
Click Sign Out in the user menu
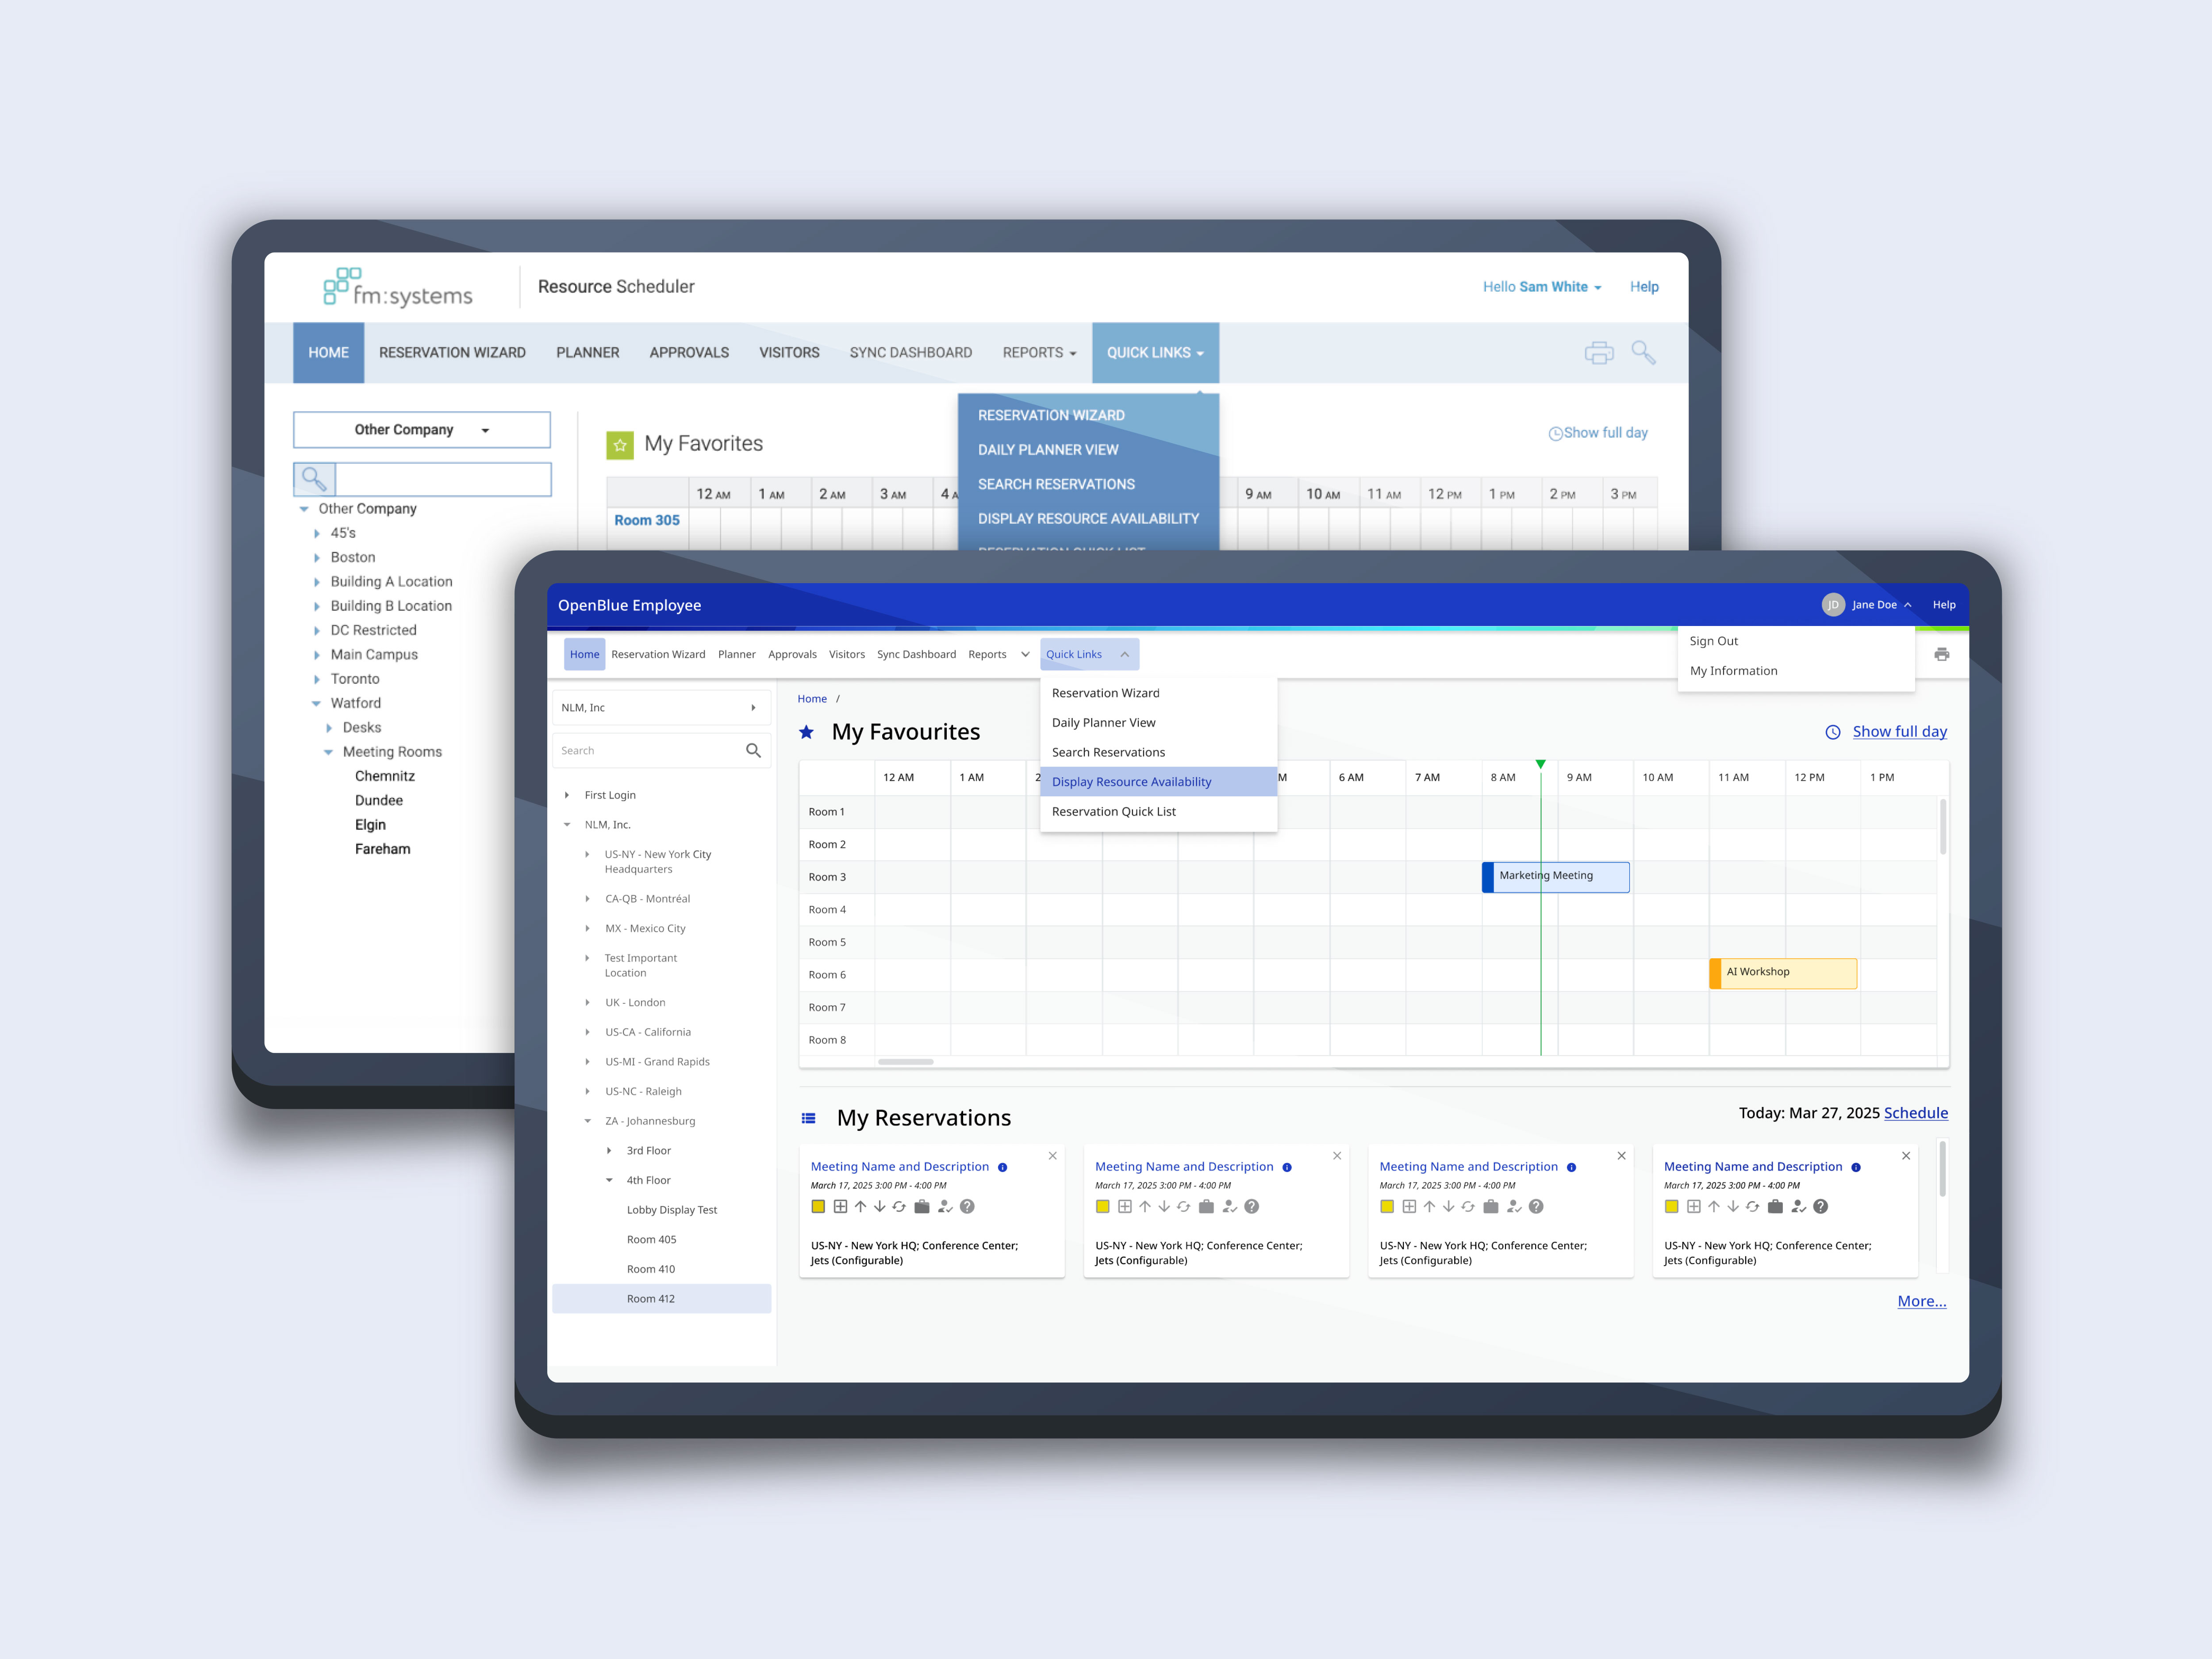(x=1713, y=641)
